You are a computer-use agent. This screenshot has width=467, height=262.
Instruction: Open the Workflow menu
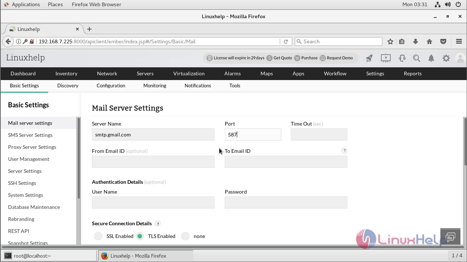click(335, 74)
